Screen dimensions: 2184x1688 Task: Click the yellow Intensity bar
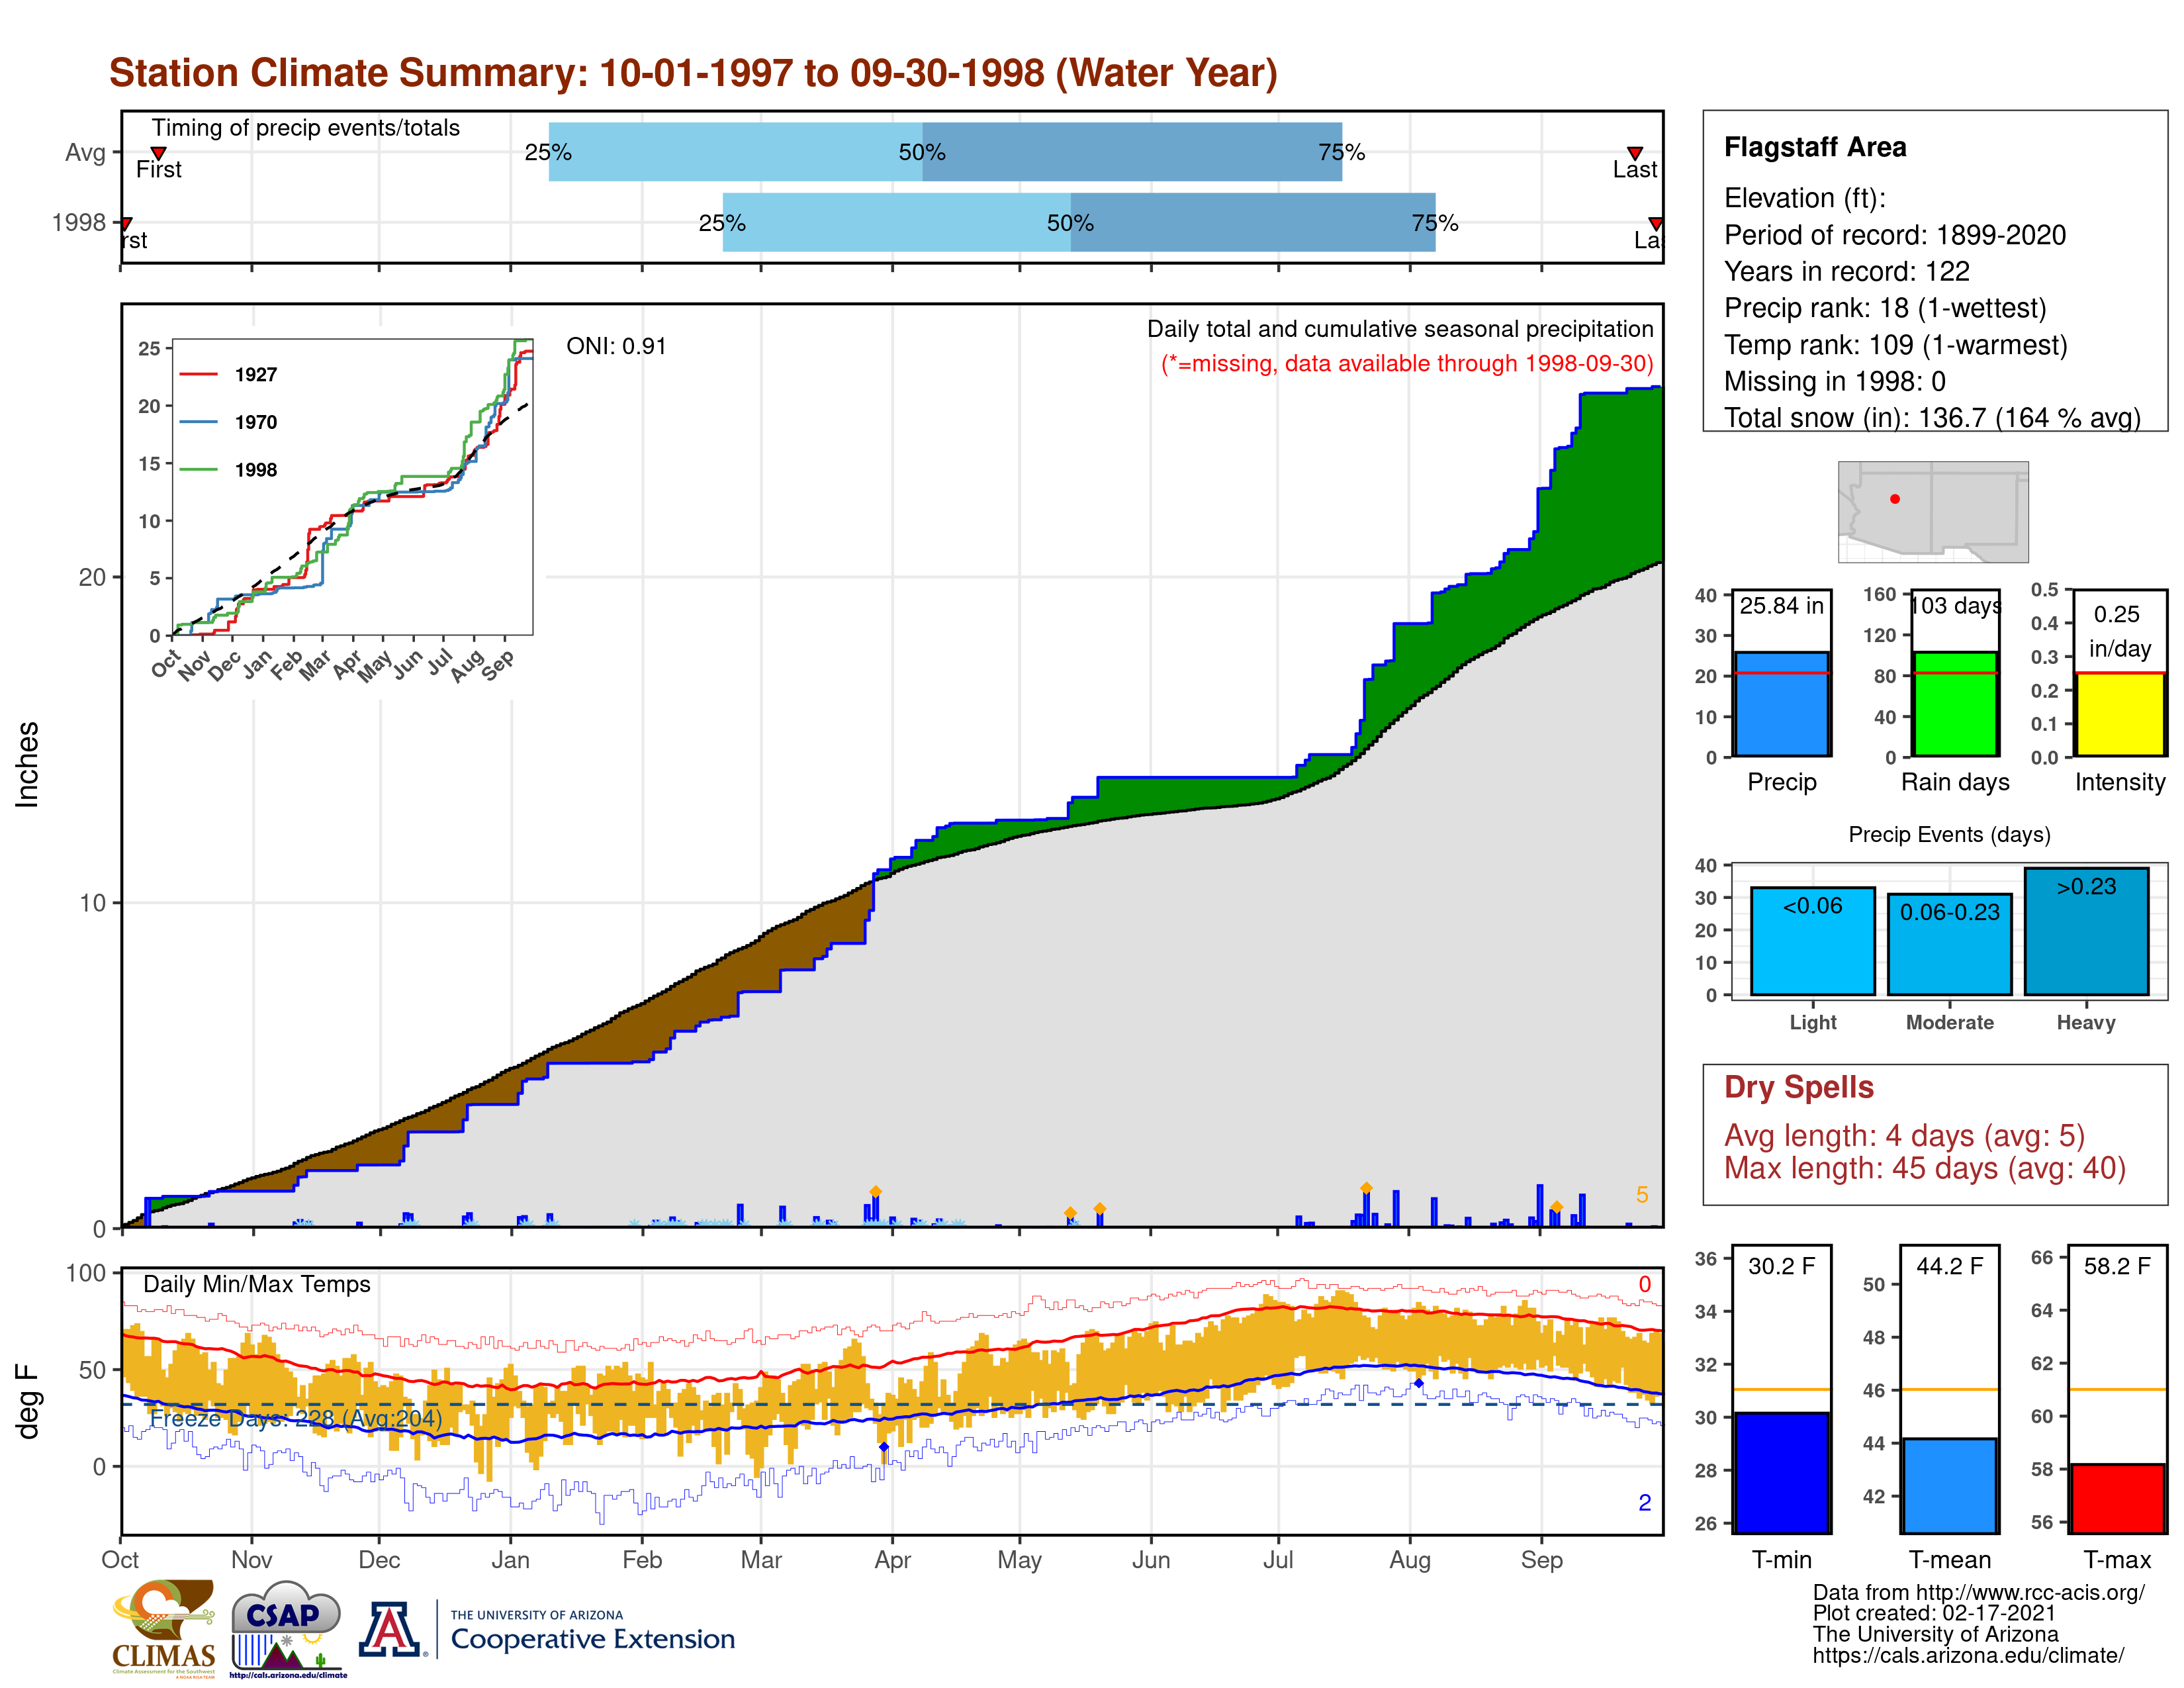click(2119, 714)
